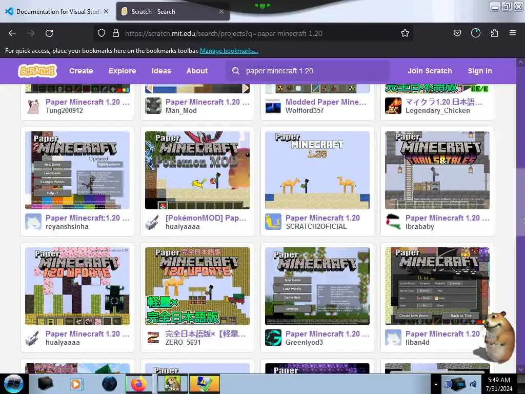The width and height of the screenshot is (525, 394).
Task: Click Man_Mod's user avatar
Action: coord(153,106)
